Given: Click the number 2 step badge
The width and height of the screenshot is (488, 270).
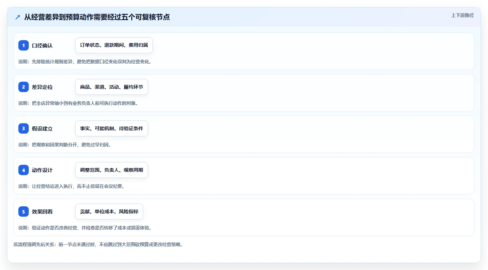Looking at the screenshot, I should click(x=24, y=87).
